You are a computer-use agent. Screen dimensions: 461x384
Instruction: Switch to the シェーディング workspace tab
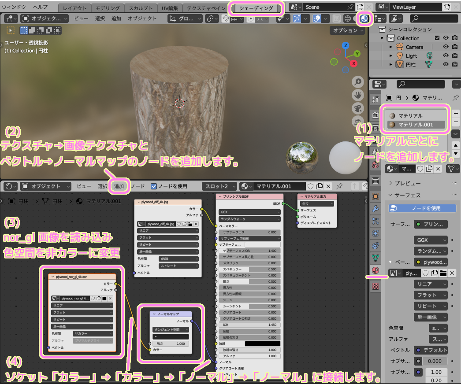pos(256,8)
